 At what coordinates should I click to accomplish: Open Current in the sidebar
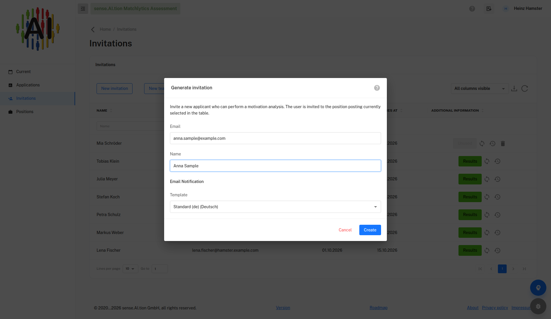pyautogui.click(x=38, y=72)
